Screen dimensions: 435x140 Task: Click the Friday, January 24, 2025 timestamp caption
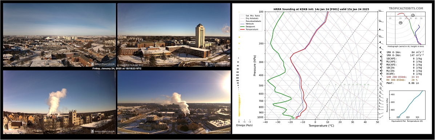click(117, 68)
